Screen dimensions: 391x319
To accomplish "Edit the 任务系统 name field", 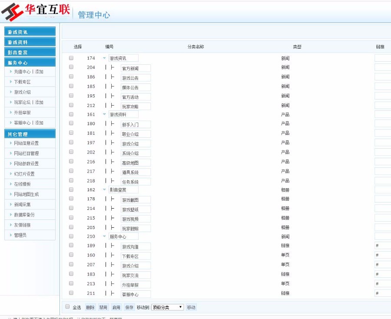I will pos(136,182).
